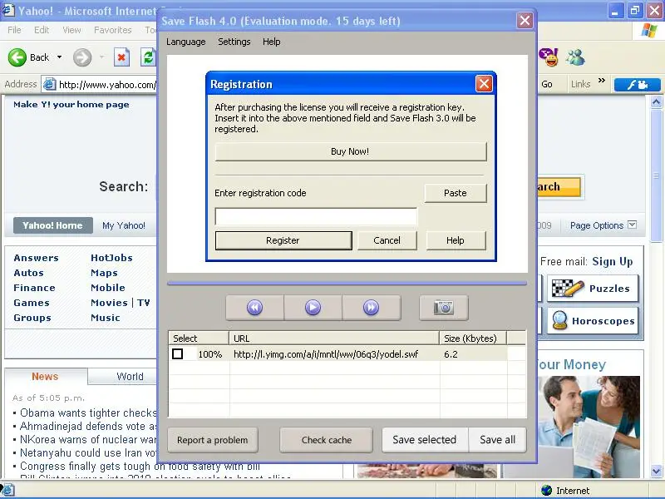This screenshot has width=665, height=499.
Task: Click the Your Money couple photo thumbnail
Action: pyautogui.click(x=589, y=426)
